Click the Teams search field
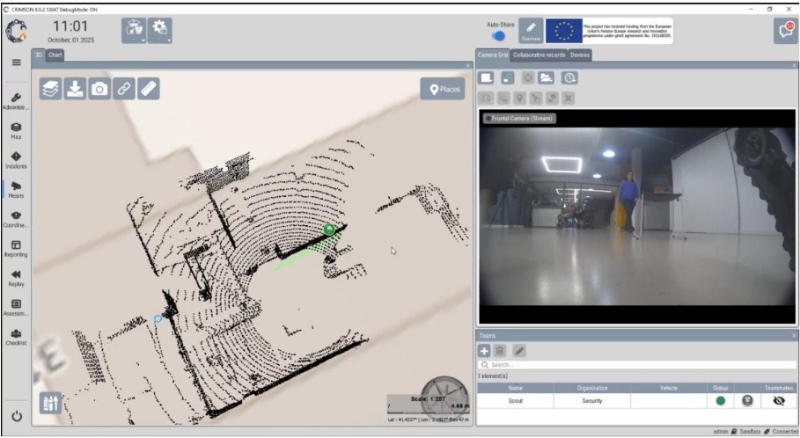The height and width of the screenshot is (438, 800). [634, 364]
